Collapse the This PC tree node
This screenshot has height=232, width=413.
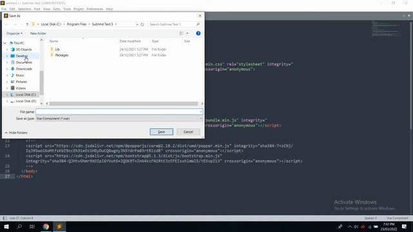[5, 43]
